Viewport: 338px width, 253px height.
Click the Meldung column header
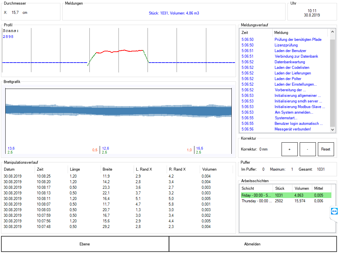pyautogui.click(x=300, y=33)
